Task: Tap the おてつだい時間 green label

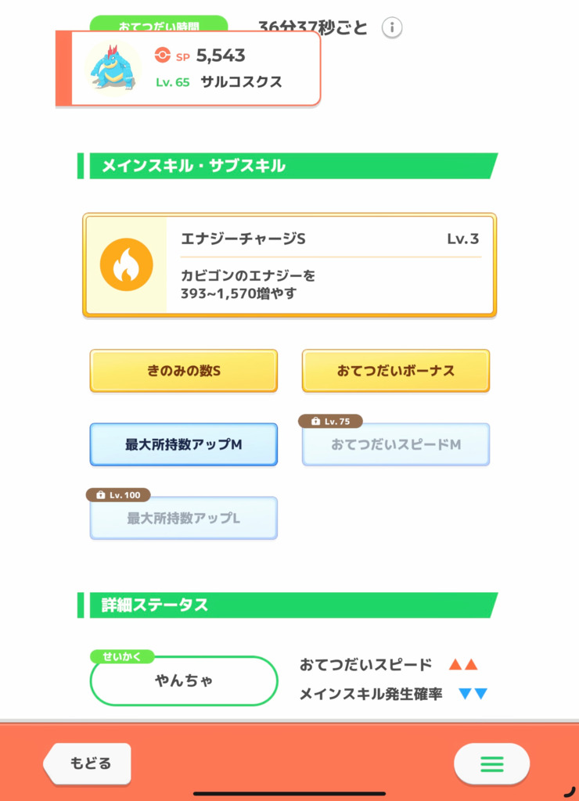Action: click(158, 23)
